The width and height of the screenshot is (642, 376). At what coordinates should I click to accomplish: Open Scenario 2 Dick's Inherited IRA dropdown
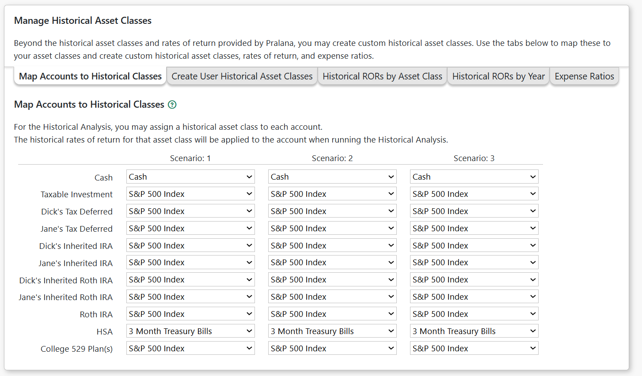(332, 246)
